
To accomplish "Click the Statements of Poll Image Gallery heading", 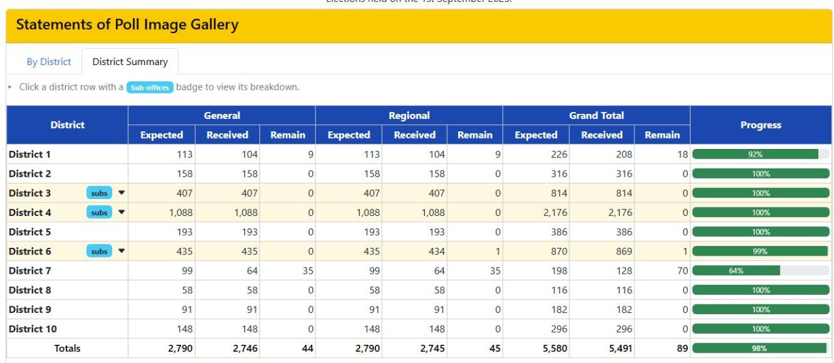I will point(127,25).
